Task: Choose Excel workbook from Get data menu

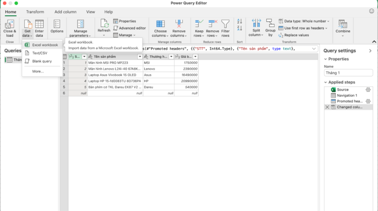Action: click(x=42, y=45)
